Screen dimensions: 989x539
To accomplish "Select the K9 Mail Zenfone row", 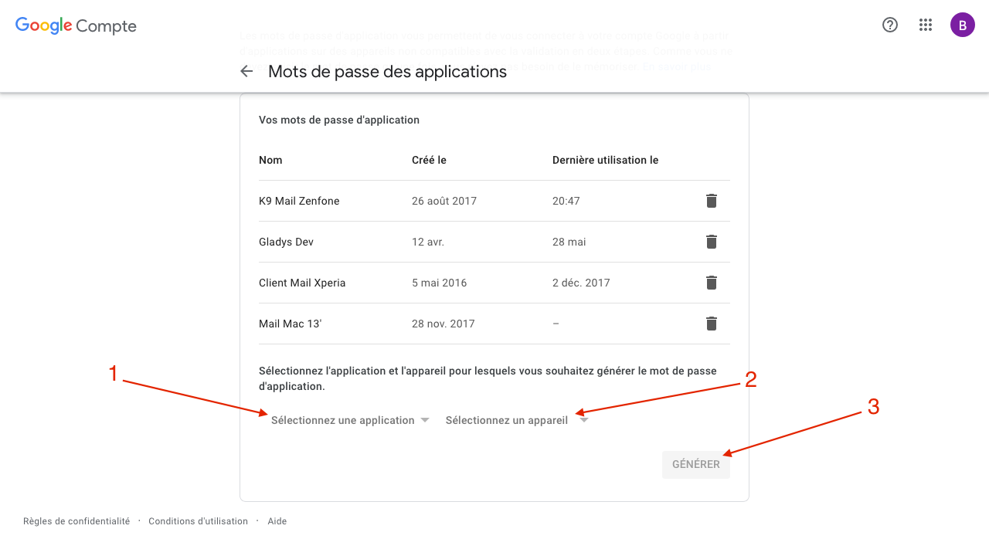I will click(299, 201).
